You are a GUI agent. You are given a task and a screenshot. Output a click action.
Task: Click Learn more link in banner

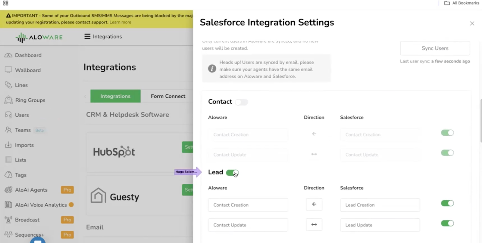120,22
